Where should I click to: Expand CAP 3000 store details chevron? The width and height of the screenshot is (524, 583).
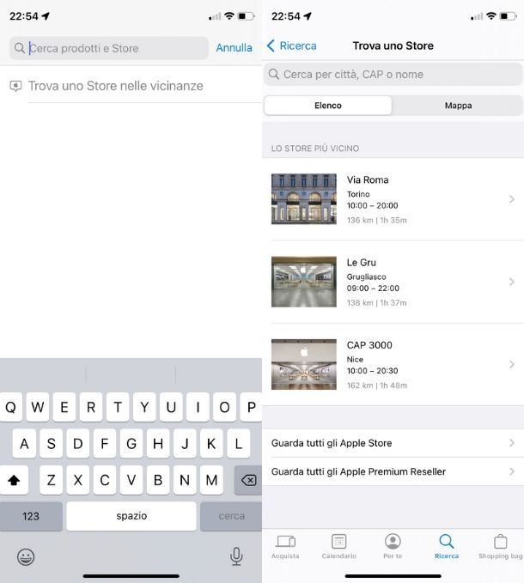pyautogui.click(x=512, y=364)
